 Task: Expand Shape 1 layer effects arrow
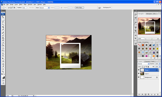pyautogui.click(x=158, y=70)
